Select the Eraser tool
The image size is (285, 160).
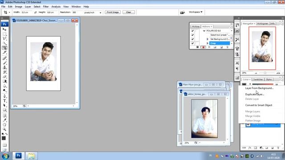4,77
